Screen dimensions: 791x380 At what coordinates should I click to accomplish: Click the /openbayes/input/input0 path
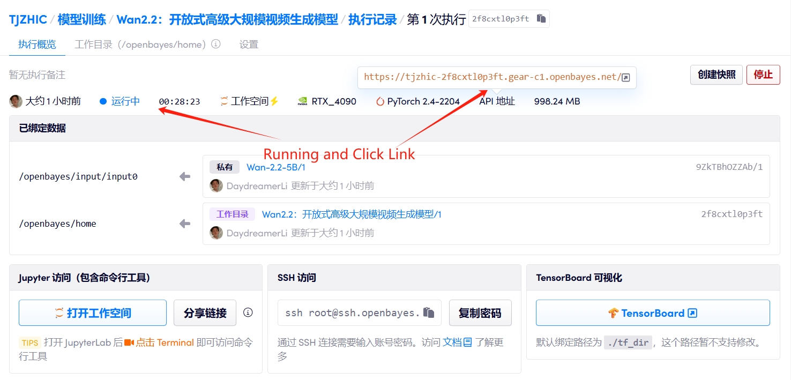(78, 176)
